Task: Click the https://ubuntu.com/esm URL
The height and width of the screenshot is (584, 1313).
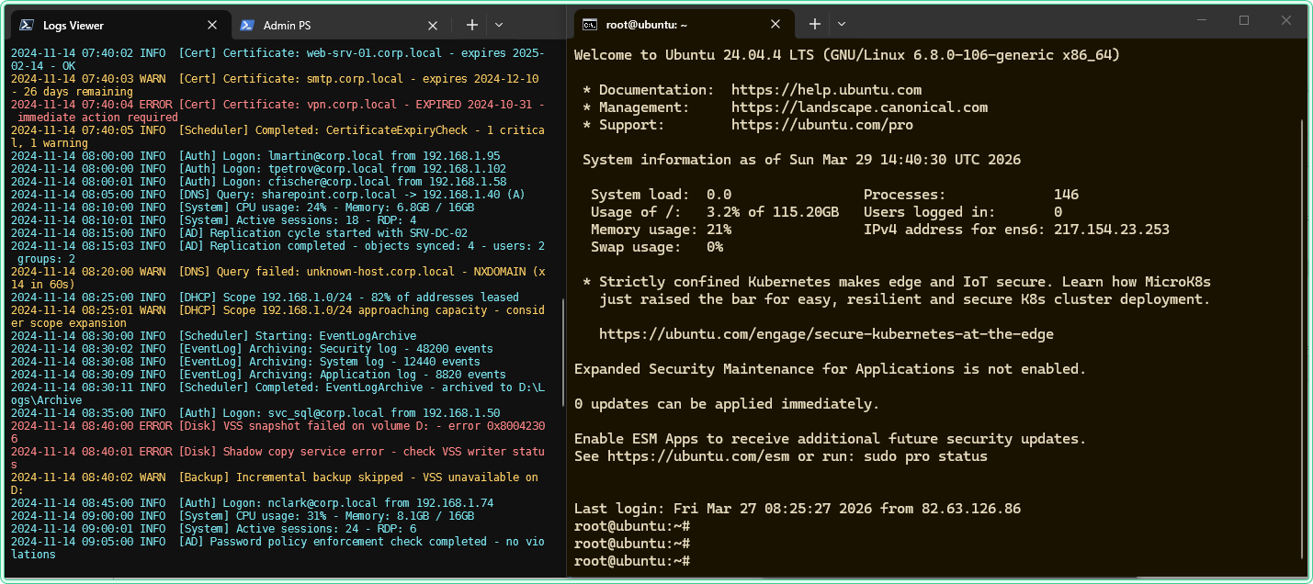Action: 698,456
